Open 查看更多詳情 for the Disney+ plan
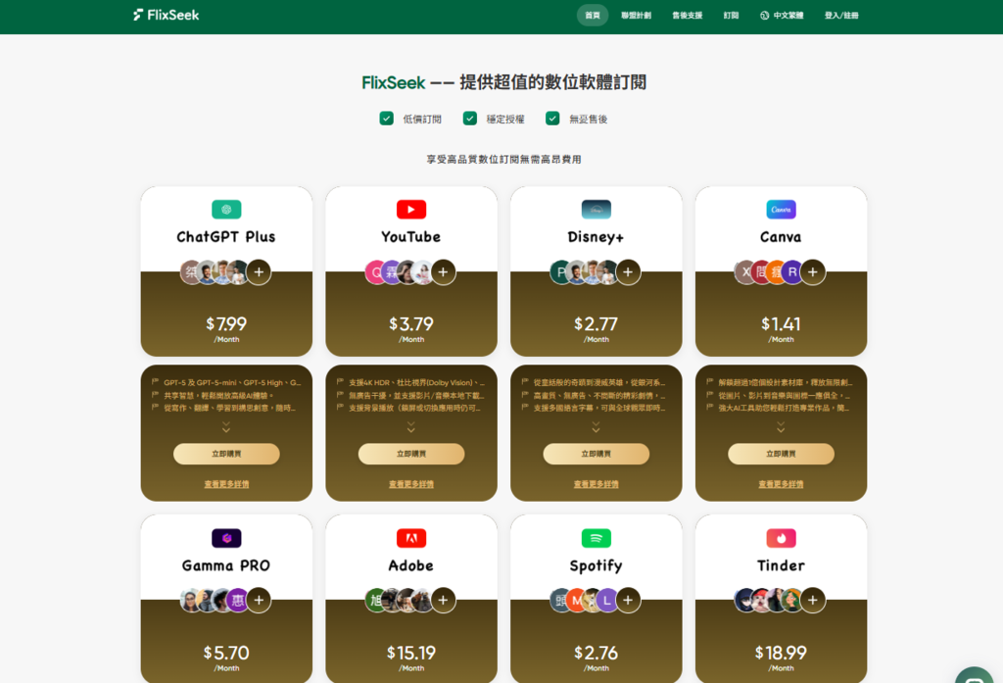The image size is (1003, 683). coord(596,482)
